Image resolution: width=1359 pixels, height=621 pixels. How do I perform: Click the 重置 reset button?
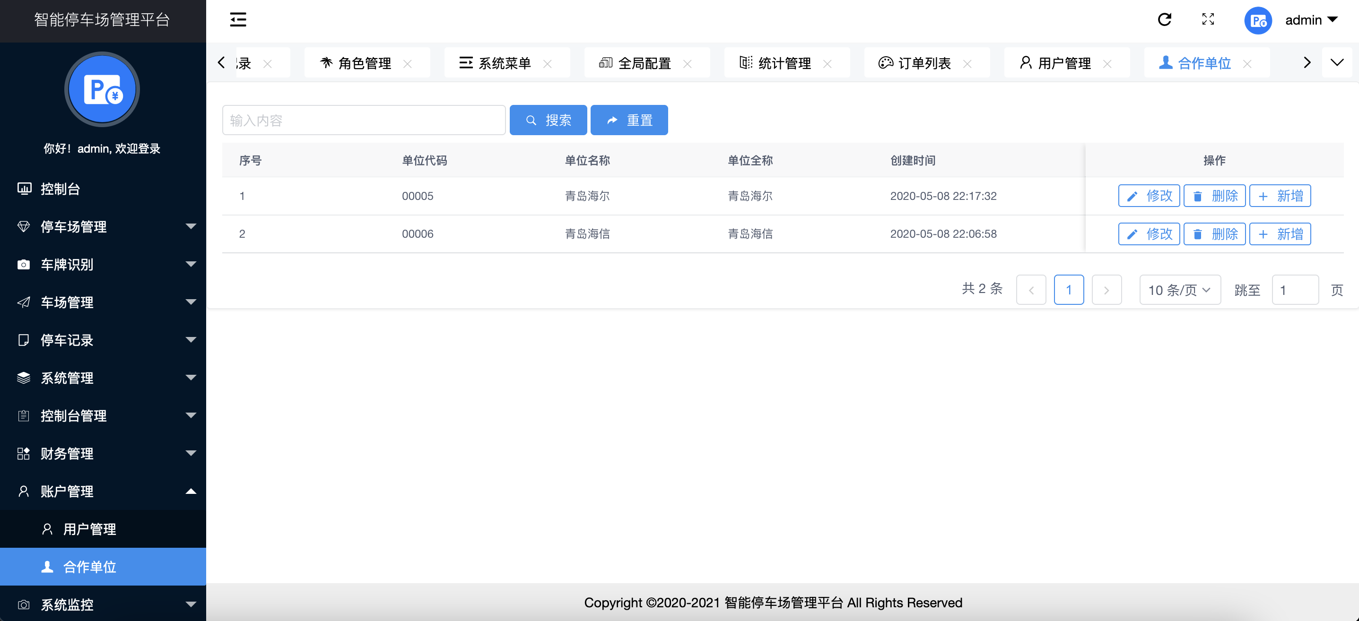pyautogui.click(x=629, y=120)
